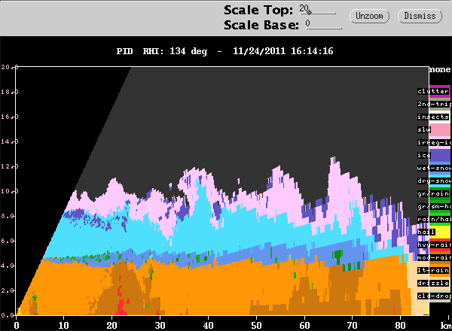Click the yellow endpoint marker 1
452x331 pixels.
click(x=19, y=311)
